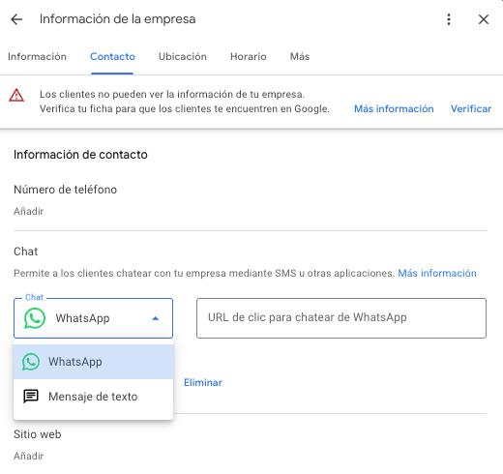
Task: Open the three-dot more options menu
Action: tap(449, 19)
